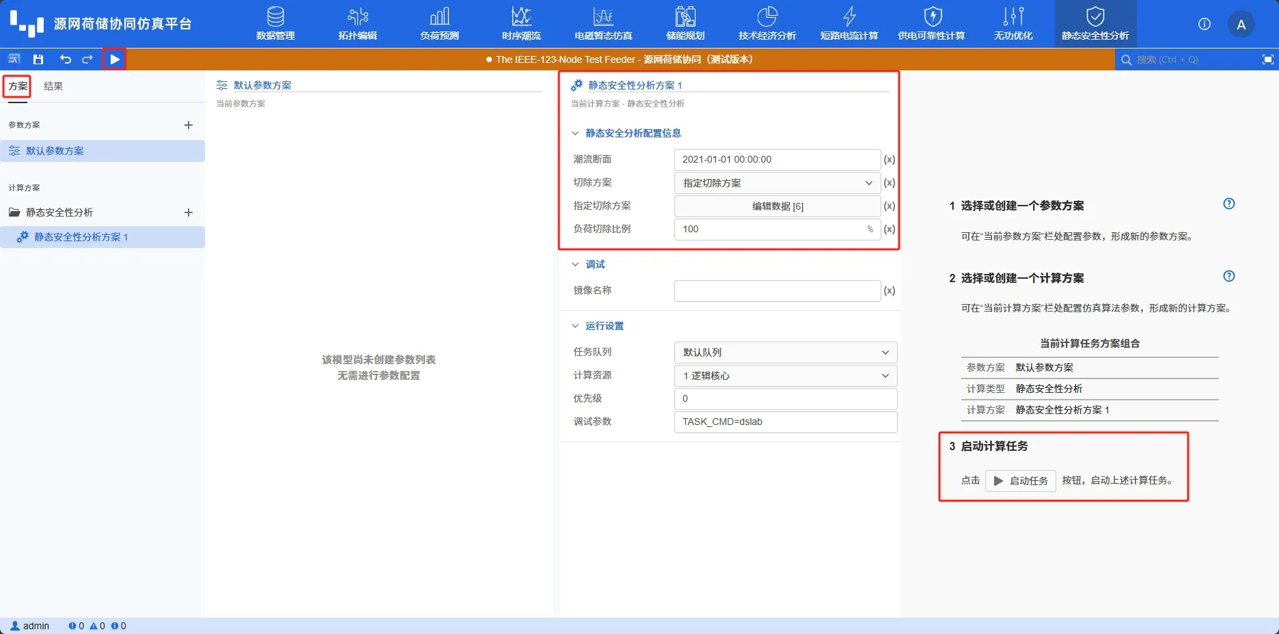Image resolution: width=1279 pixels, height=634 pixels.
Task: Click the 负荷切除比例 input field
Action: point(778,230)
